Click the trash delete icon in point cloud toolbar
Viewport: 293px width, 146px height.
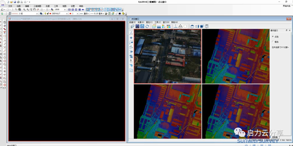[x=142, y=26]
